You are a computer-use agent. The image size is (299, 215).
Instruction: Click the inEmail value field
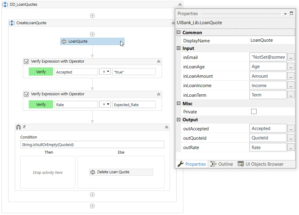click(x=268, y=57)
